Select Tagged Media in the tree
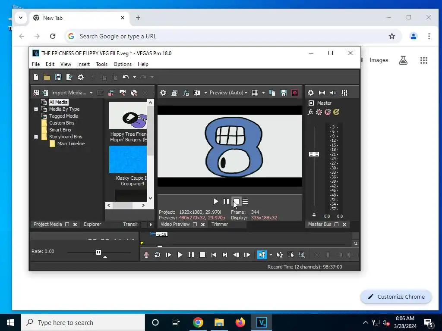Screen dimensions: 442x331 pyautogui.click(x=64, y=116)
